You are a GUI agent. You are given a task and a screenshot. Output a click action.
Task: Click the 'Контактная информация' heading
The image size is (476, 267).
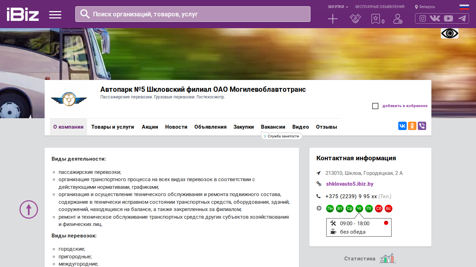click(x=356, y=158)
